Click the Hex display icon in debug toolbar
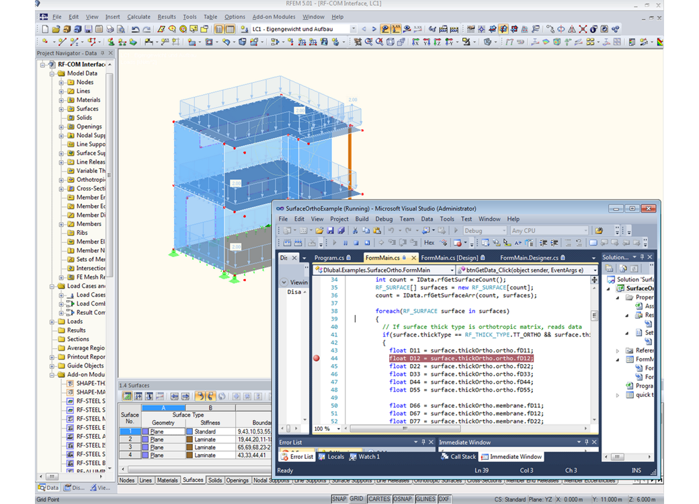 [429, 244]
